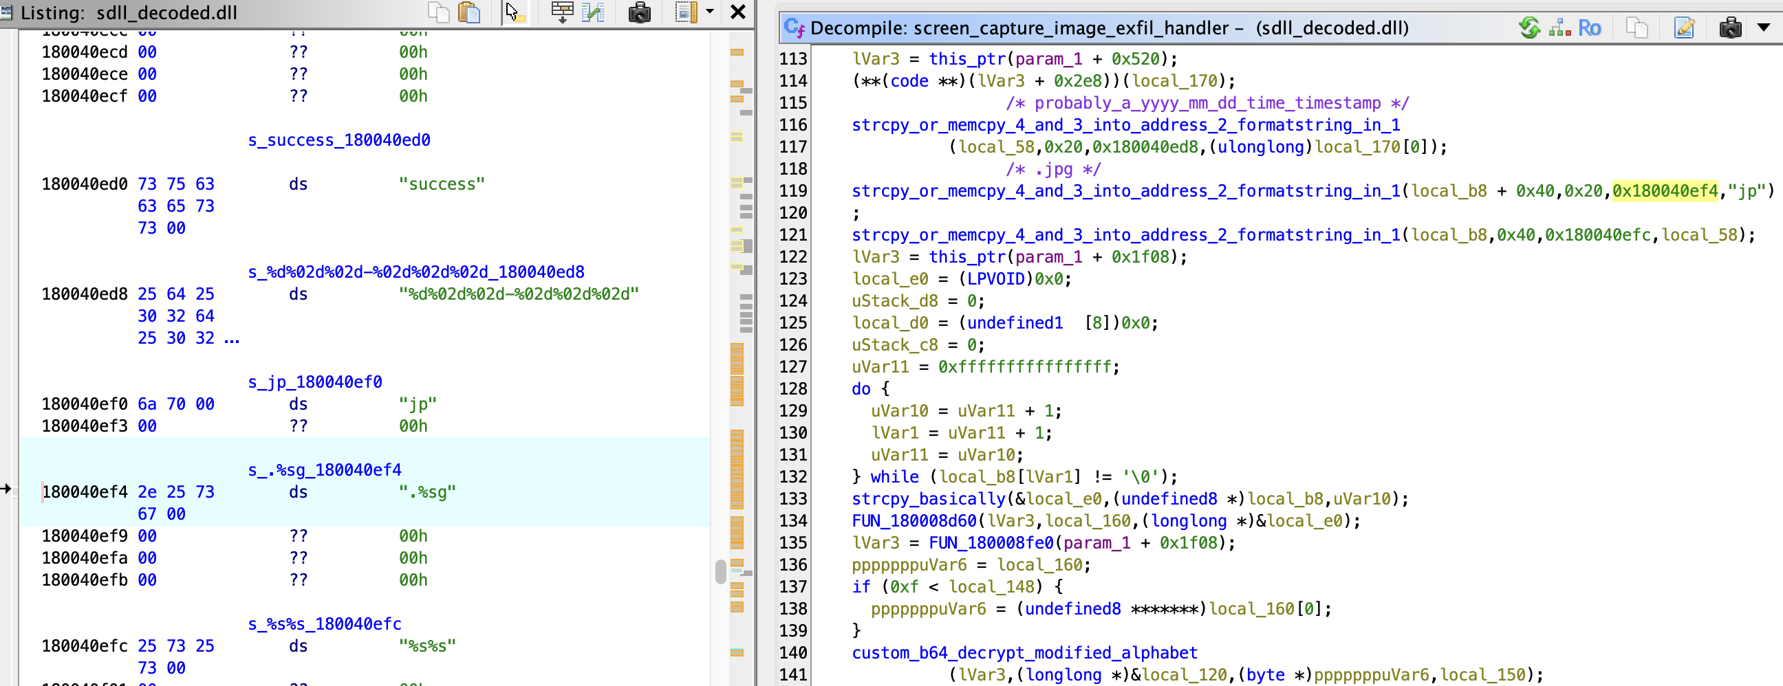Click custom_b64_decrypt_modified_alphabet function call
Screen dimensions: 1783x686
[x=1024, y=652]
